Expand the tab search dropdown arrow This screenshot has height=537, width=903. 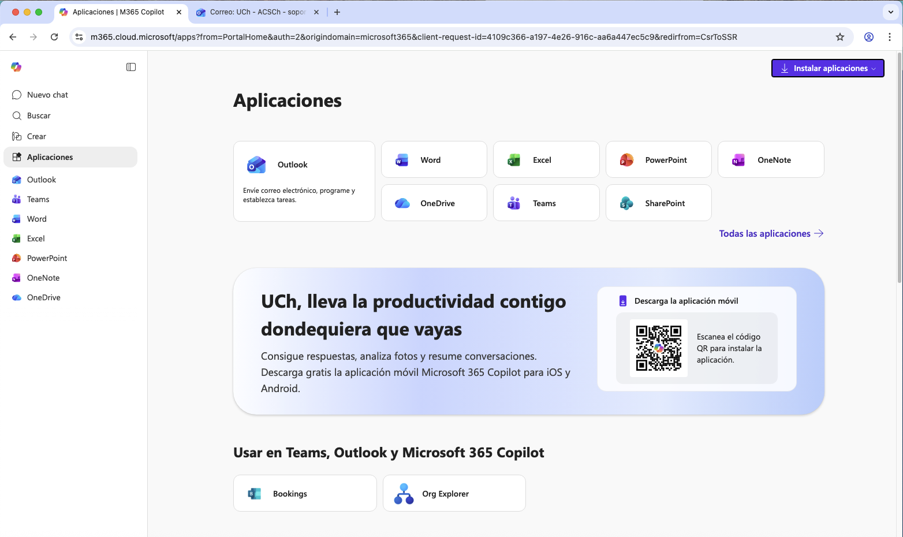click(x=891, y=12)
